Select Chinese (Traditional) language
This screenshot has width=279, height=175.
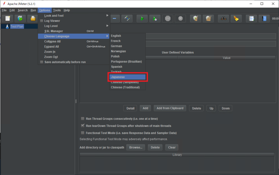coord(127,87)
